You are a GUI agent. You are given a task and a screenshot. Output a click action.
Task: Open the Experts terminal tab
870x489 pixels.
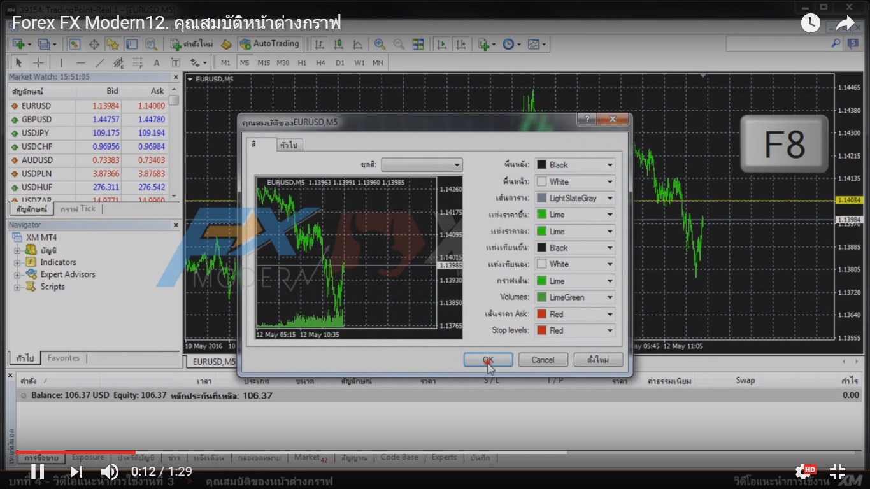(444, 457)
